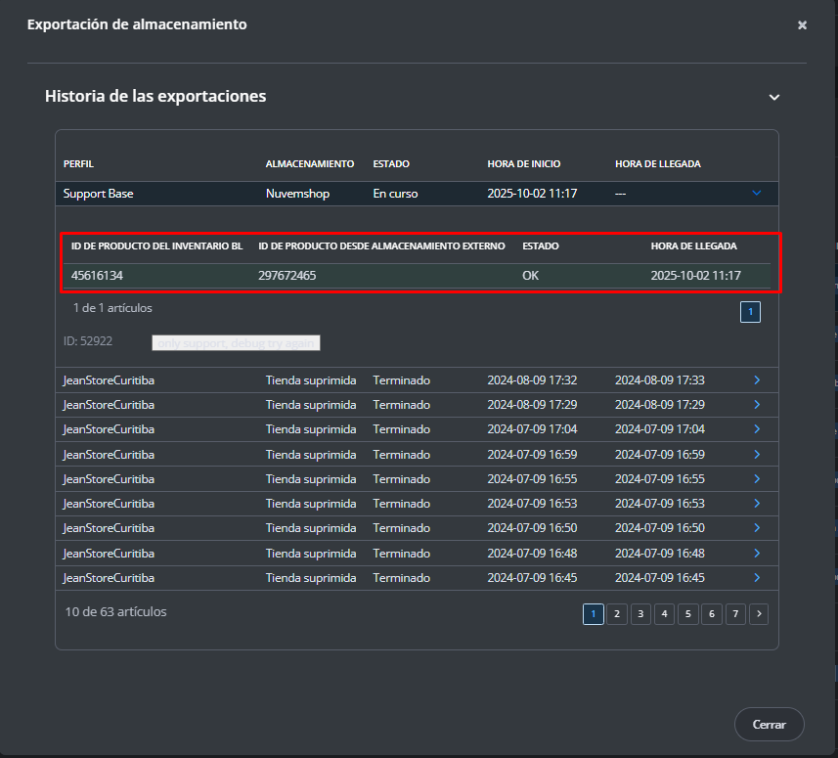This screenshot has width=838, height=758.
Task: Go to next page using pagination arrow
Action: point(759,614)
